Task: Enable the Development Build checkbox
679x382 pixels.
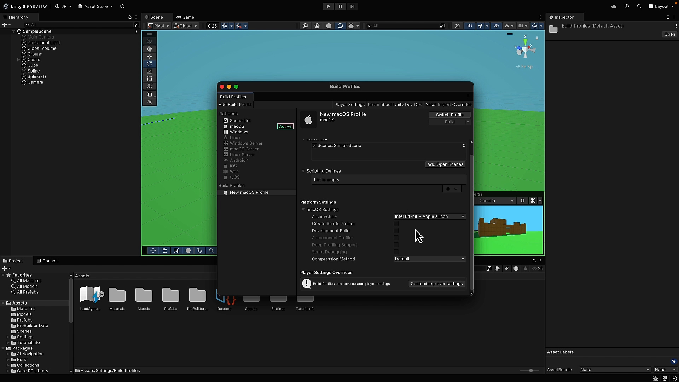Action: [x=396, y=231]
